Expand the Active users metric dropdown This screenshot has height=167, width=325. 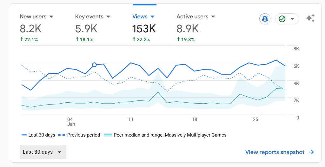click(213, 16)
